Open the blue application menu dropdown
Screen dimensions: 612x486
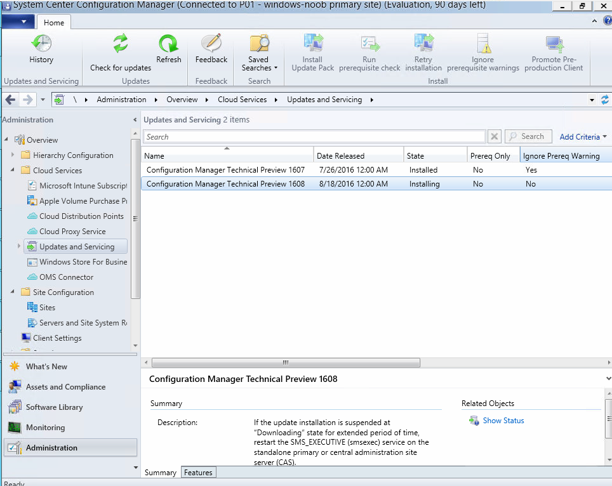pos(18,22)
